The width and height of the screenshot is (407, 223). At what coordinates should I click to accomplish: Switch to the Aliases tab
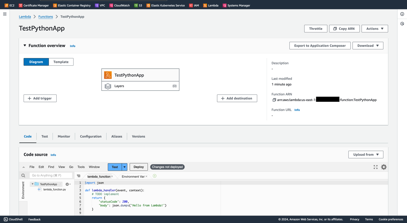(116, 136)
